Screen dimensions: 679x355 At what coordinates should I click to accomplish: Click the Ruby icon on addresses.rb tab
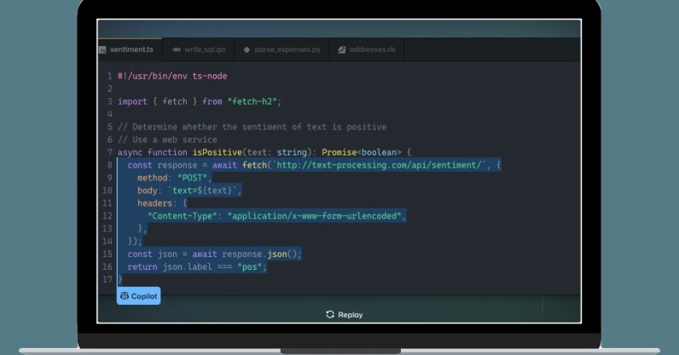pyautogui.click(x=341, y=50)
